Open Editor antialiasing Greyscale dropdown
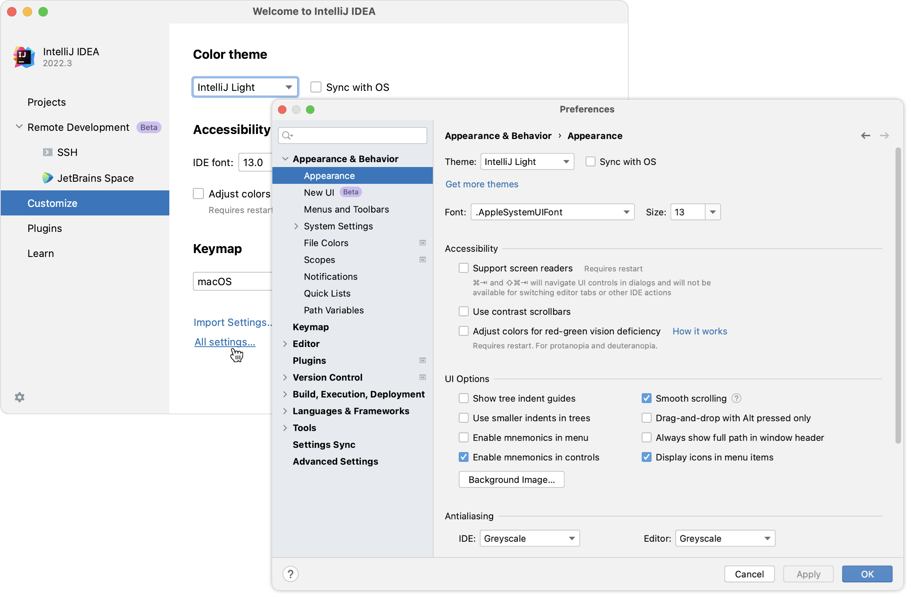911x597 pixels. coord(725,538)
